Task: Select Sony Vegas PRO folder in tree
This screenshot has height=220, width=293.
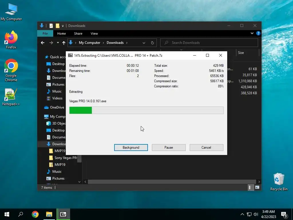Action: click(63, 158)
